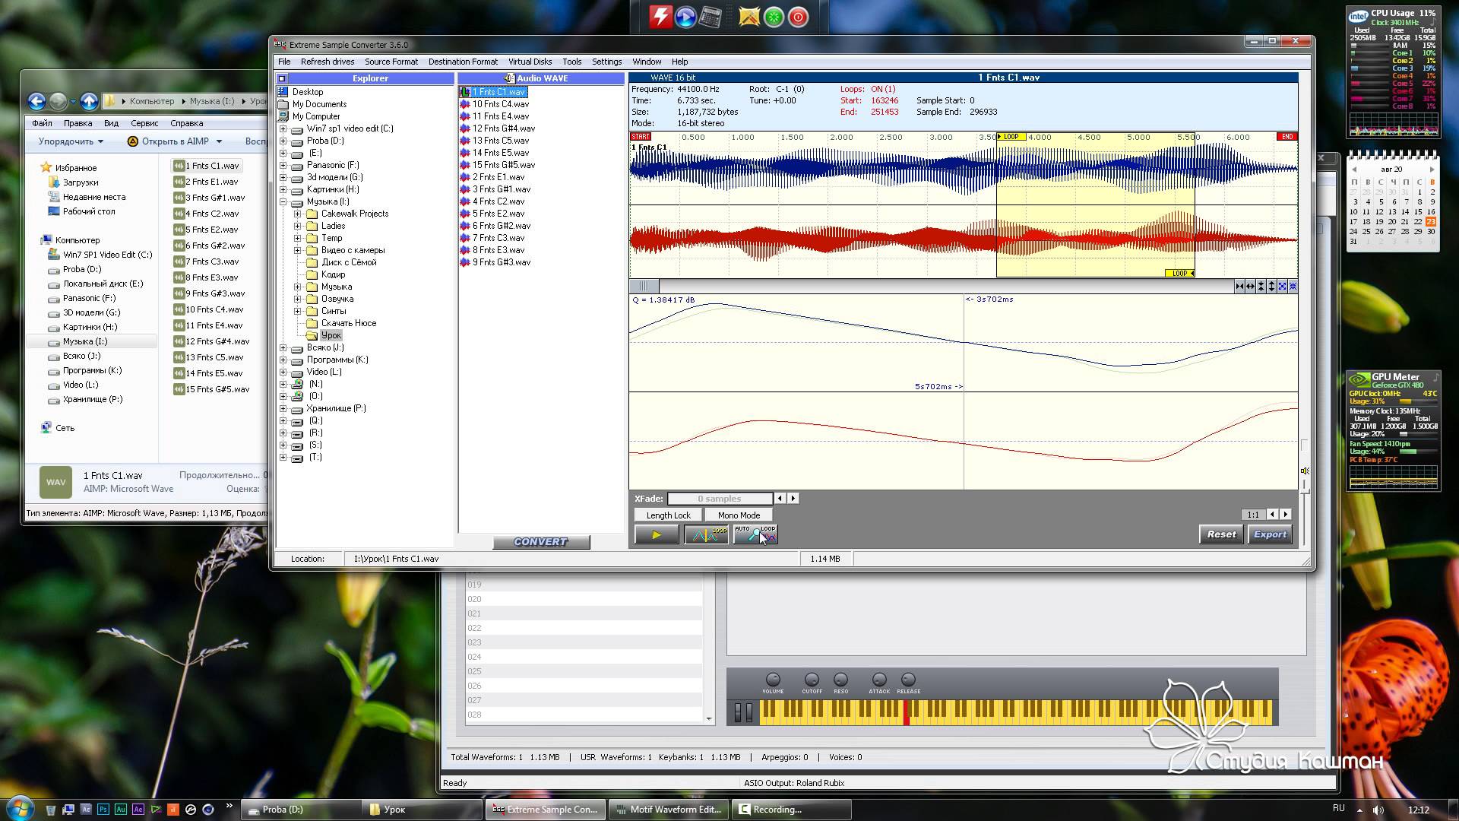Click the loop crossfade waveform button
Image resolution: width=1459 pixels, height=821 pixels.
coord(706,534)
